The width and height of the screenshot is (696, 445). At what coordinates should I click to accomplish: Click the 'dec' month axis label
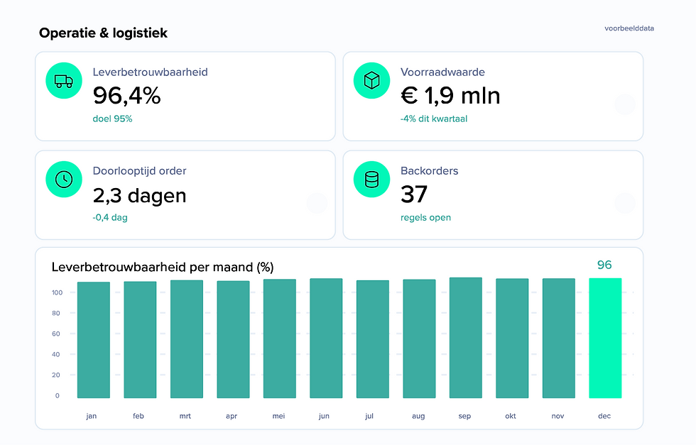coord(604,416)
